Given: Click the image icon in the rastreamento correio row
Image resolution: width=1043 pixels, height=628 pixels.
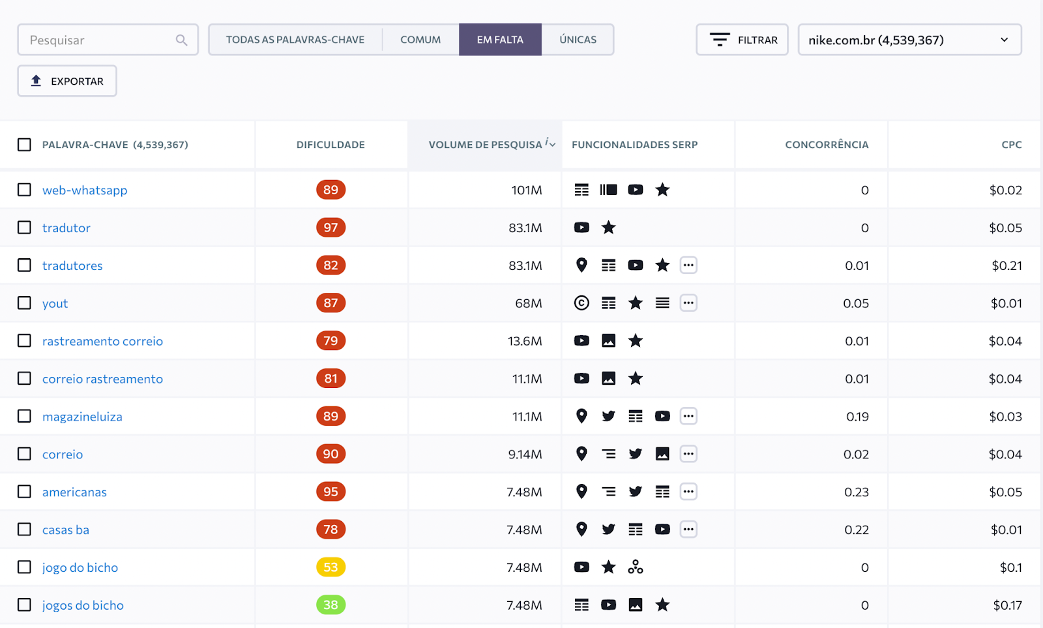Looking at the screenshot, I should tap(608, 341).
